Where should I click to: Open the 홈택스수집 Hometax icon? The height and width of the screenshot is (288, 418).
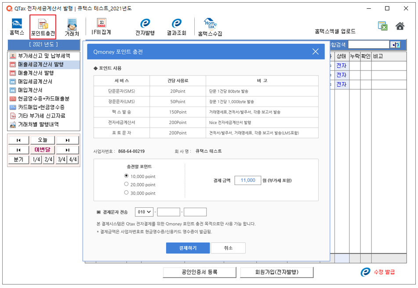coord(210,27)
